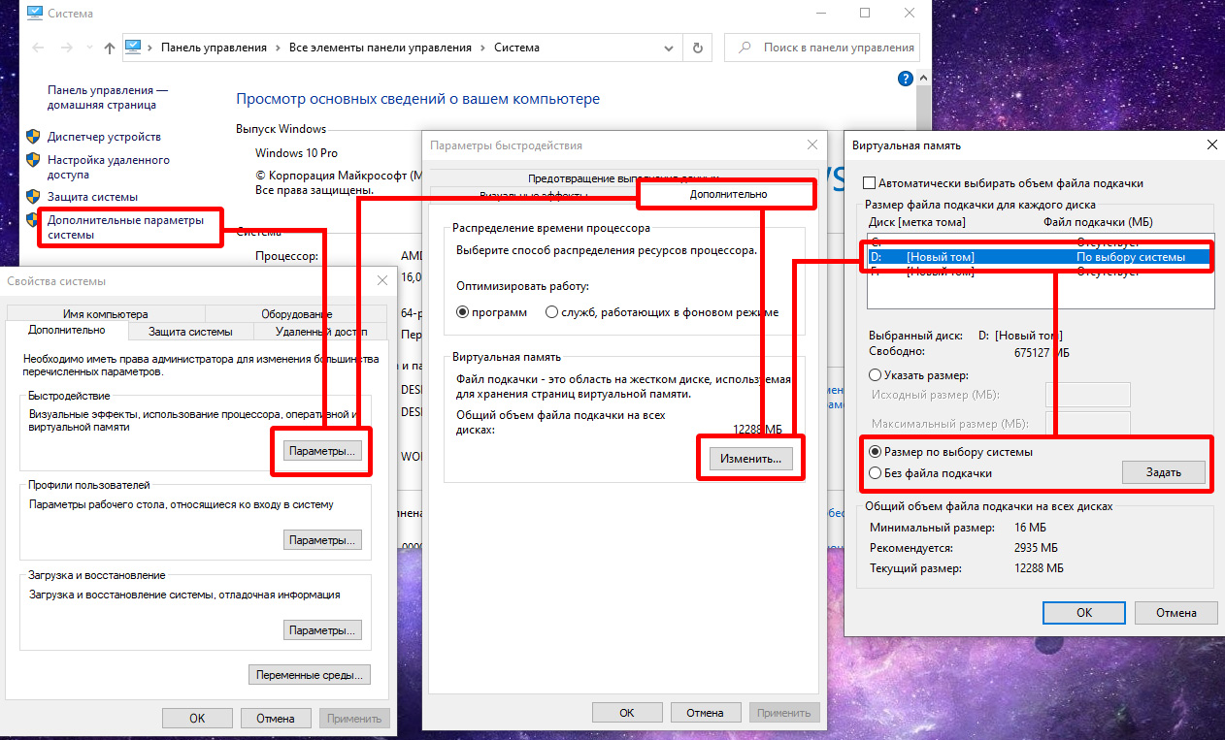The width and height of the screenshot is (1225, 740).
Task: Open Настройка удаленного доступа link
Action: (109, 168)
